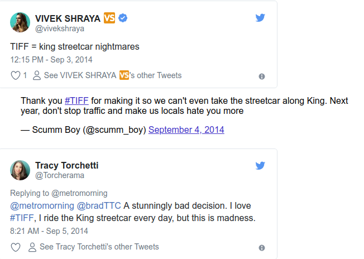Click Twitter bird icon on Vivek Shraya tweet
364x259 pixels.
260,18
